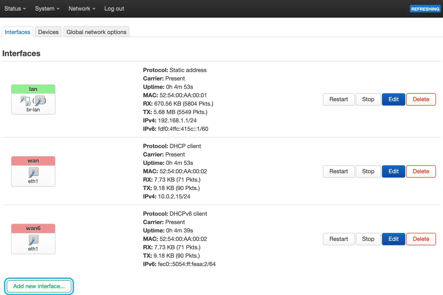
Task: Stop the wan6 interface
Action: pos(368,239)
